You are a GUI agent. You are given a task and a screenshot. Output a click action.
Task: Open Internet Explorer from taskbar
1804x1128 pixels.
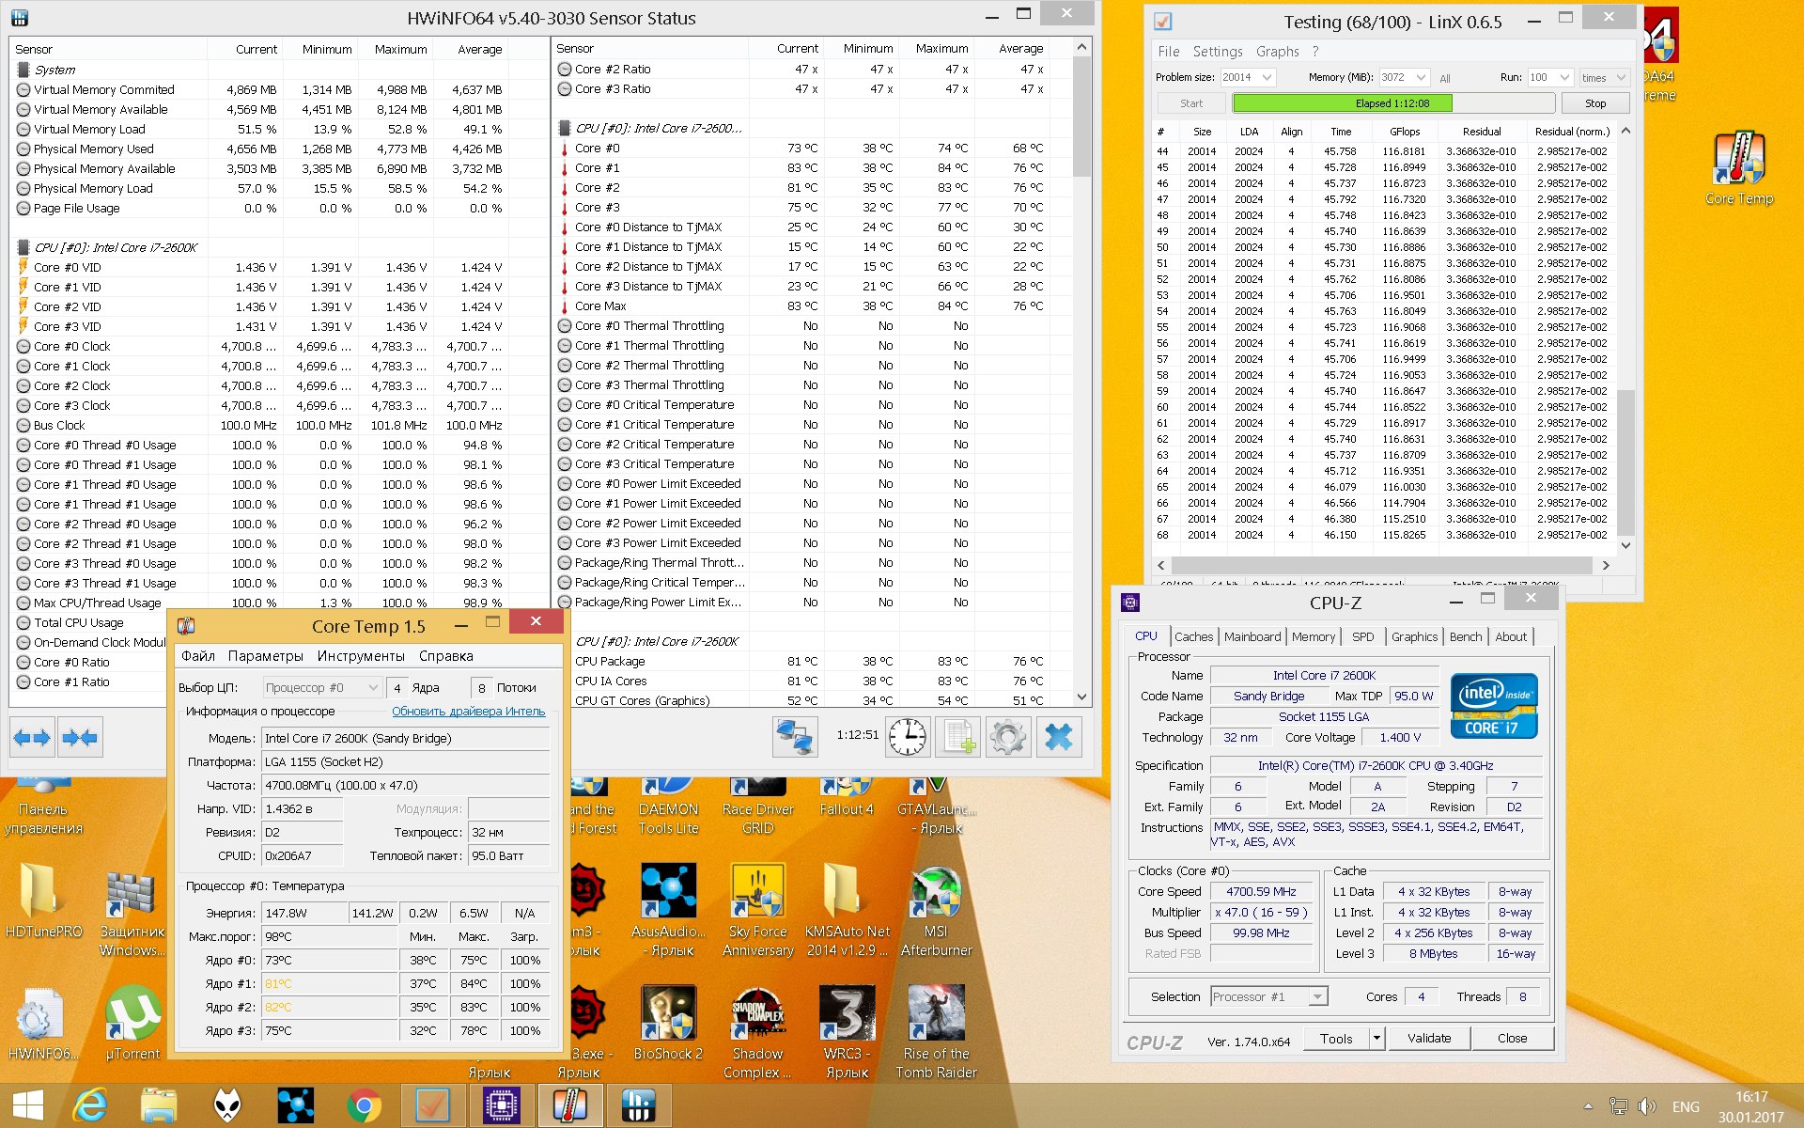click(x=90, y=1105)
